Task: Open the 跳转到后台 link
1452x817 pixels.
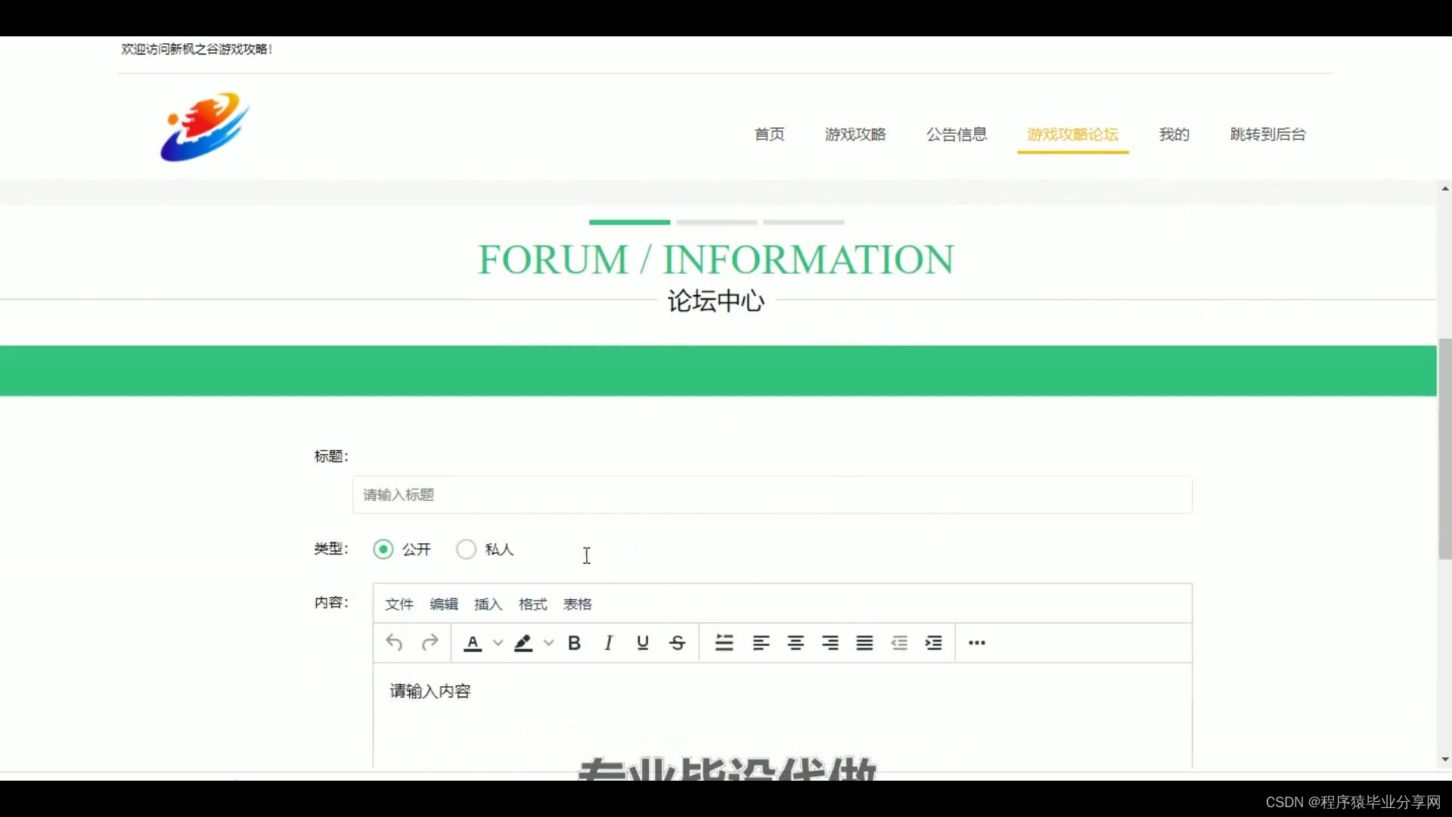Action: click(x=1267, y=135)
